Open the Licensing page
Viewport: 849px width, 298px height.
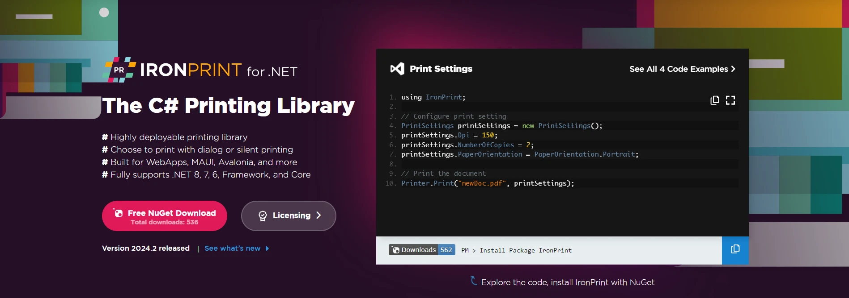(289, 216)
